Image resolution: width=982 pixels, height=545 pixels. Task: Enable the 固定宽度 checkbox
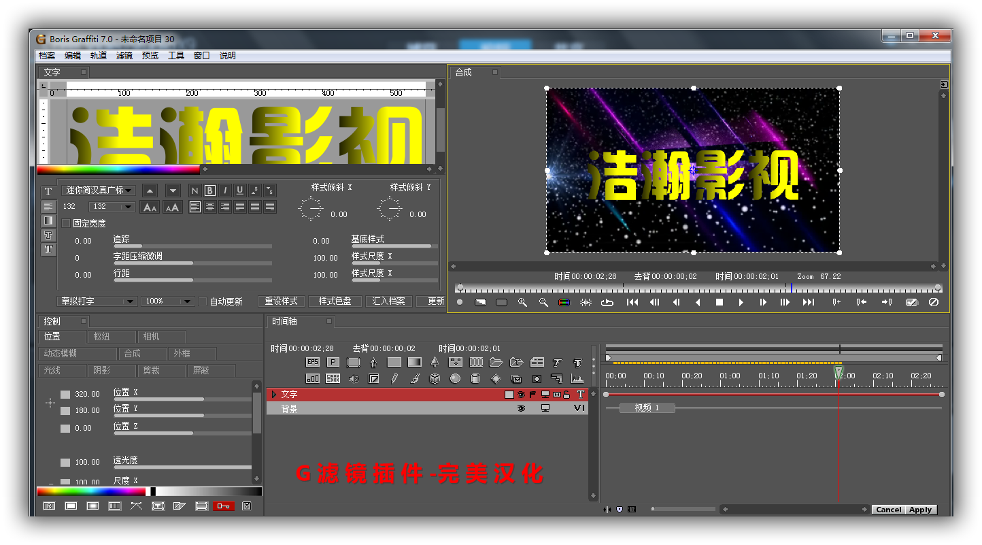coord(66,223)
